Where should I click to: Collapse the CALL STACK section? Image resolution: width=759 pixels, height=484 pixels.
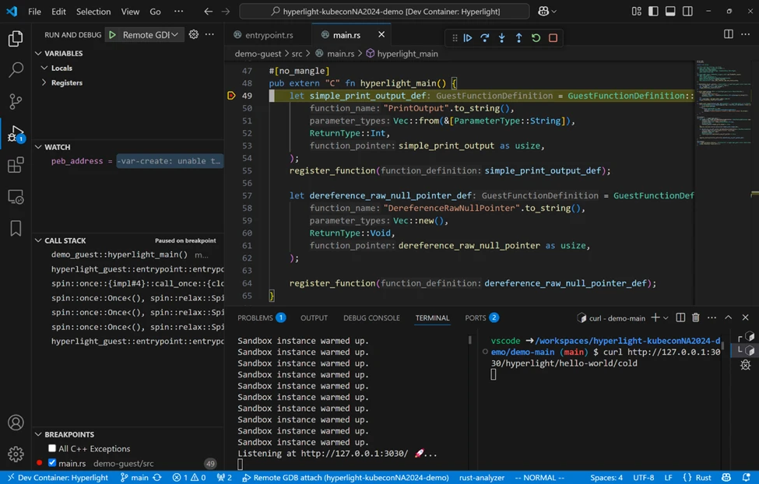point(38,240)
